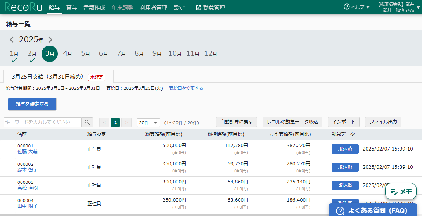Open employee 高橋 直樹 link

tap(28, 188)
